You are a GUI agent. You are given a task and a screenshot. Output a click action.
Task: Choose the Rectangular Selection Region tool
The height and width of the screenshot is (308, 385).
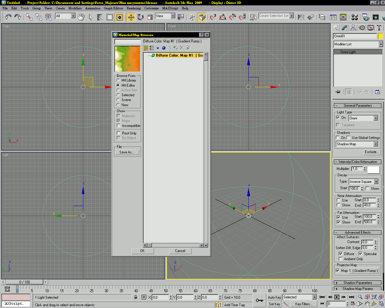pyautogui.click(x=110, y=17)
